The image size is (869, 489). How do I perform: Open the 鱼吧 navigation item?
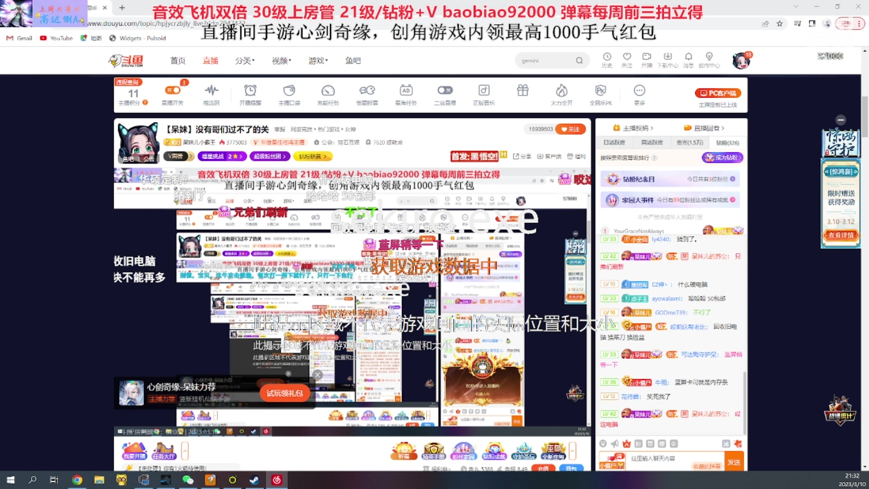[353, 60]
